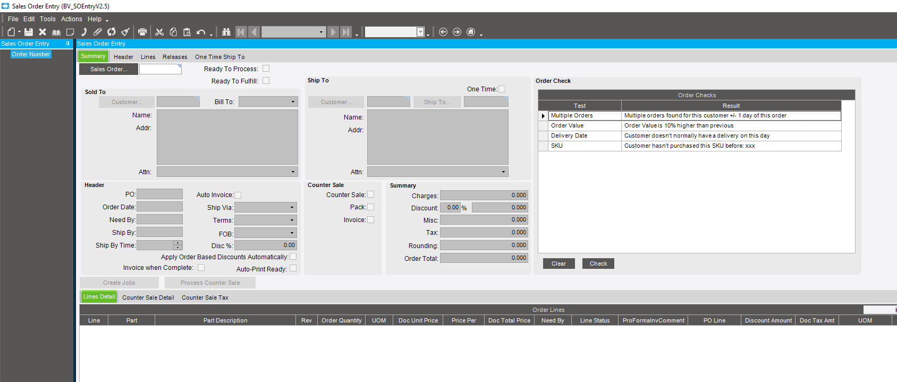Tick the Pack checkbox
This screenshot has width=897, height=382.
pyautogui.click(x=371, y=207)
